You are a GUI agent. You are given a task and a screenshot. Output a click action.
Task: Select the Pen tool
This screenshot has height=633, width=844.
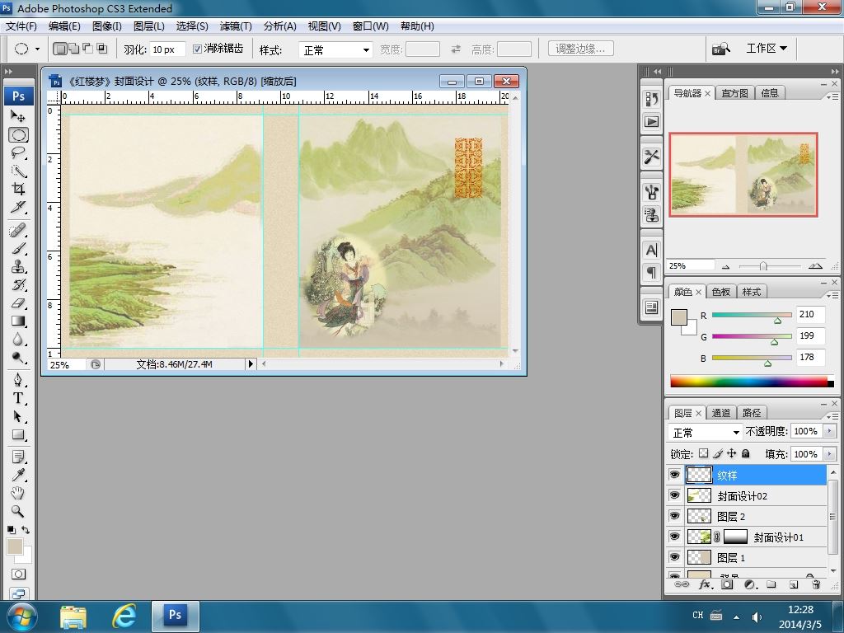(18, 381)
